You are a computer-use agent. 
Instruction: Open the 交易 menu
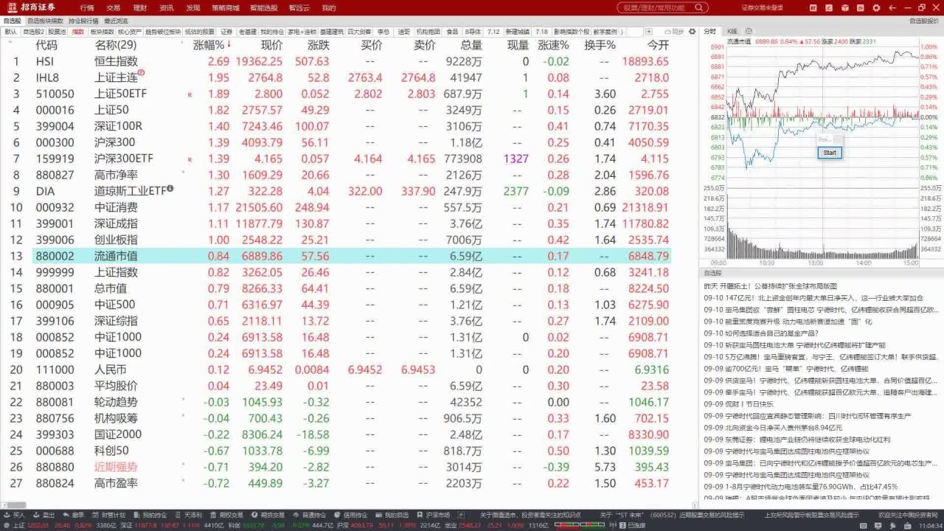(x=114, y=7)
